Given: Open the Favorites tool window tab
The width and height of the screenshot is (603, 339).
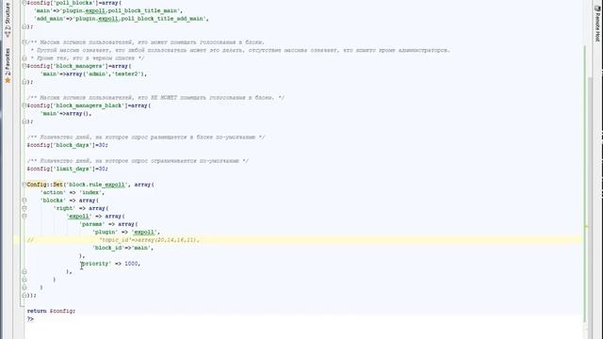Looking at the screenshot, I should [8, 65].
